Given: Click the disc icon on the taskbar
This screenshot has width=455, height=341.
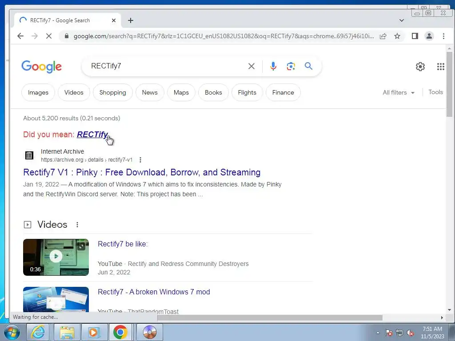Looking at the screenshot, I should point(150,332).
